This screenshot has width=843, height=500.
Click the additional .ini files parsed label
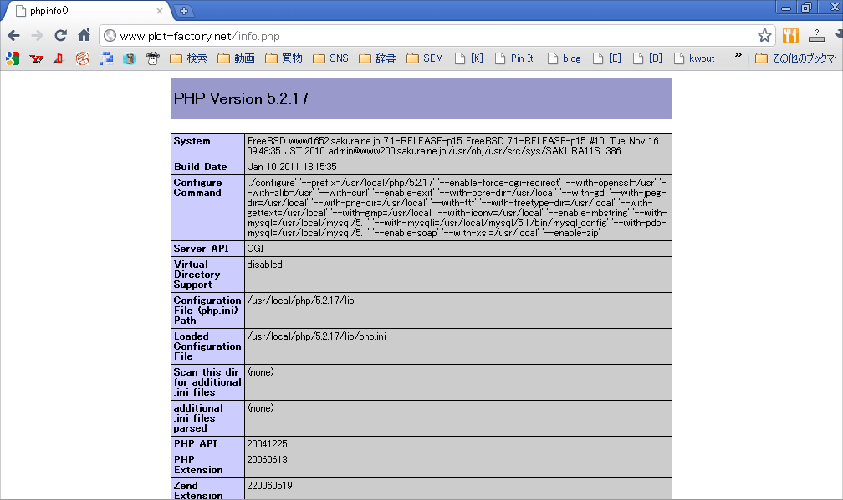[x=198, y=418]
